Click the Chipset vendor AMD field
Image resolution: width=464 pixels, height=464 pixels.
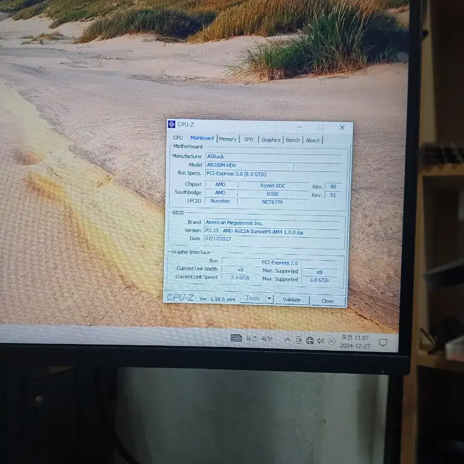point(221,185)
